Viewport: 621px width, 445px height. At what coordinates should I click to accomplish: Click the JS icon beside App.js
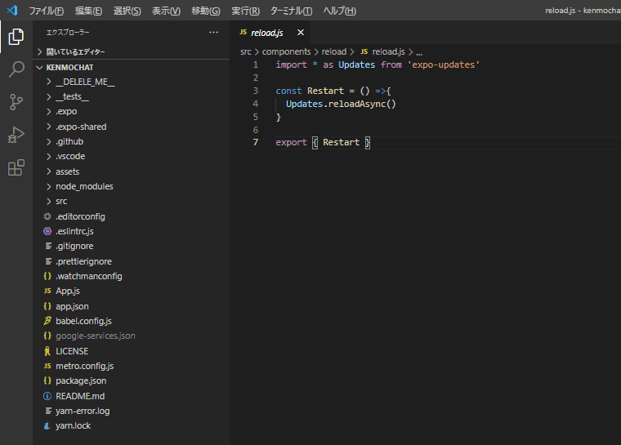click(x=47, y=291)
